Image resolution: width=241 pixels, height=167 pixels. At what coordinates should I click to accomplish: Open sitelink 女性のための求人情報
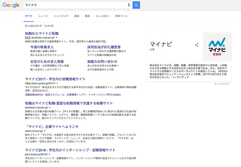click(x=47, y=62)
